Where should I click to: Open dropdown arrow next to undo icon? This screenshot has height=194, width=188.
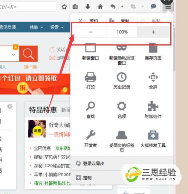122,6
